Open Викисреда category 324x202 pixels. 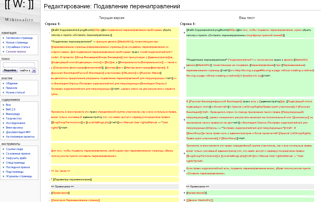(13, 114)
